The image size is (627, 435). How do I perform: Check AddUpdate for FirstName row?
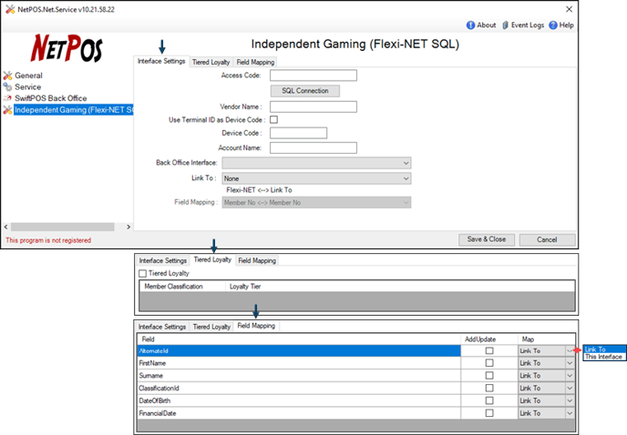[x=489, y=363]
